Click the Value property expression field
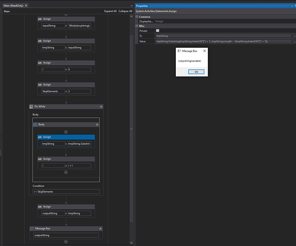 pyautogui.click(x=224, y=41)
